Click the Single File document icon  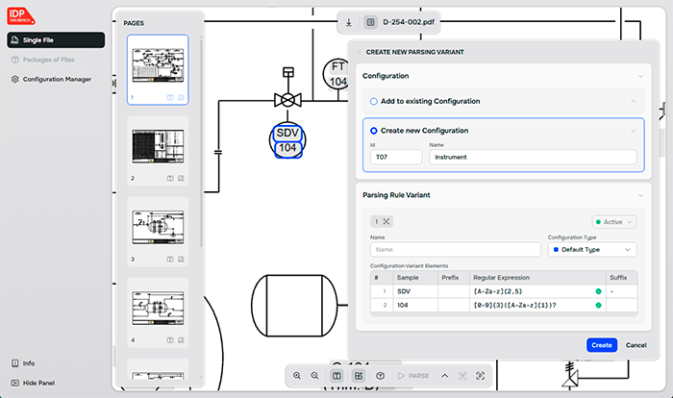coord(15,40)
